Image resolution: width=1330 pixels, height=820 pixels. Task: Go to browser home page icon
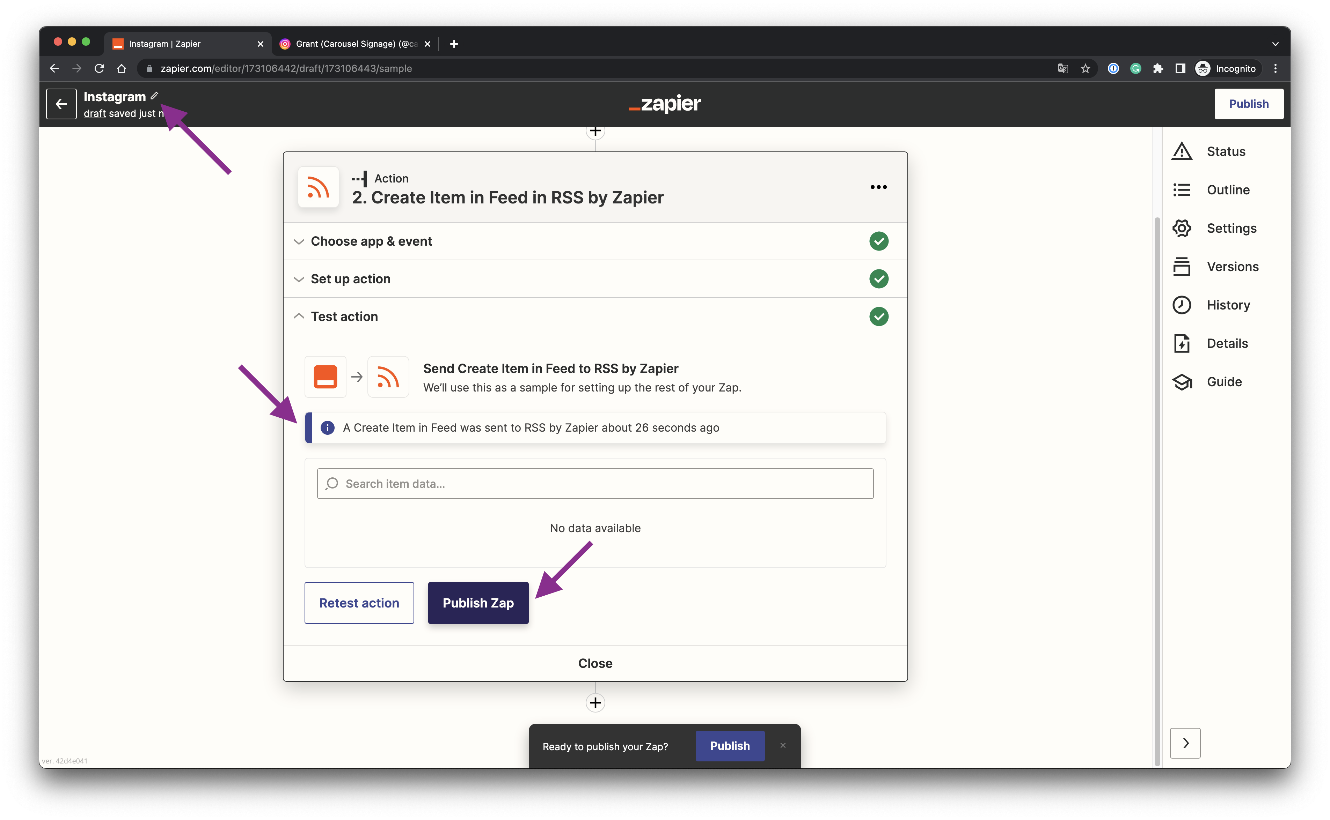[121, 68]
